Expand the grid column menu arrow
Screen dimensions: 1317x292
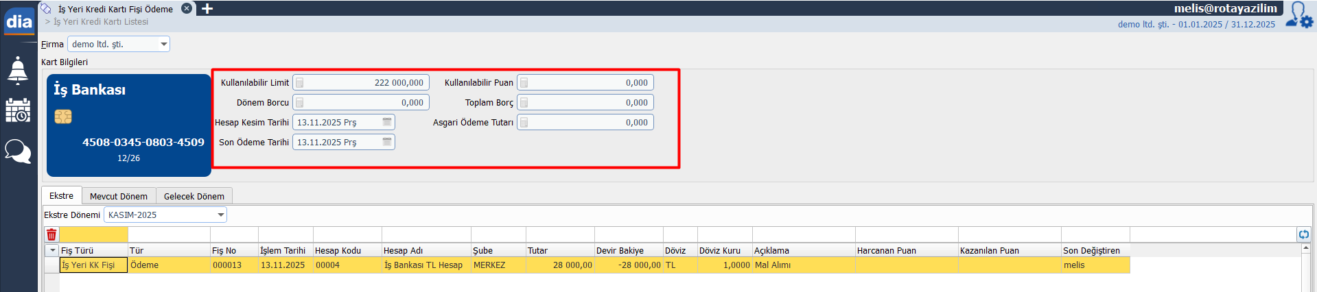coord(52,251)
